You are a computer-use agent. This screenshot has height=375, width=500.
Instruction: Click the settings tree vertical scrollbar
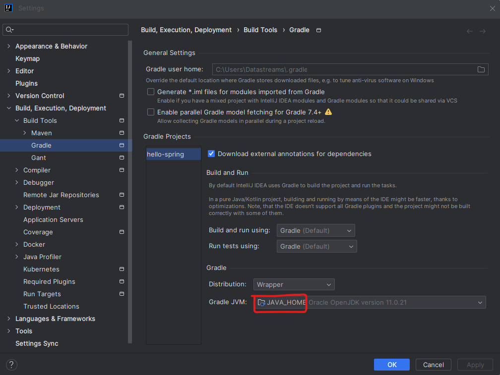pos(130,192)
